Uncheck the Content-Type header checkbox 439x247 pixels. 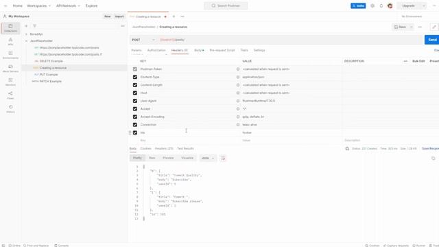coord(135,77)
